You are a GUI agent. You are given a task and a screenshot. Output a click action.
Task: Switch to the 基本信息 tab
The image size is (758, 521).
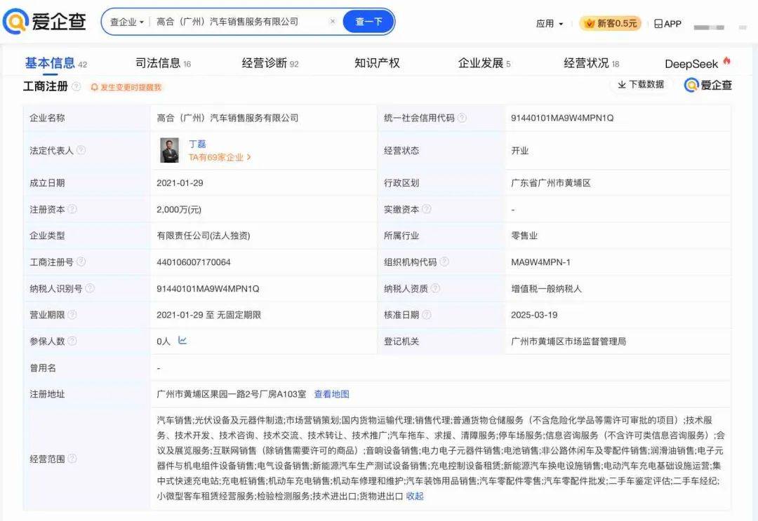click(x=55, y=63)
